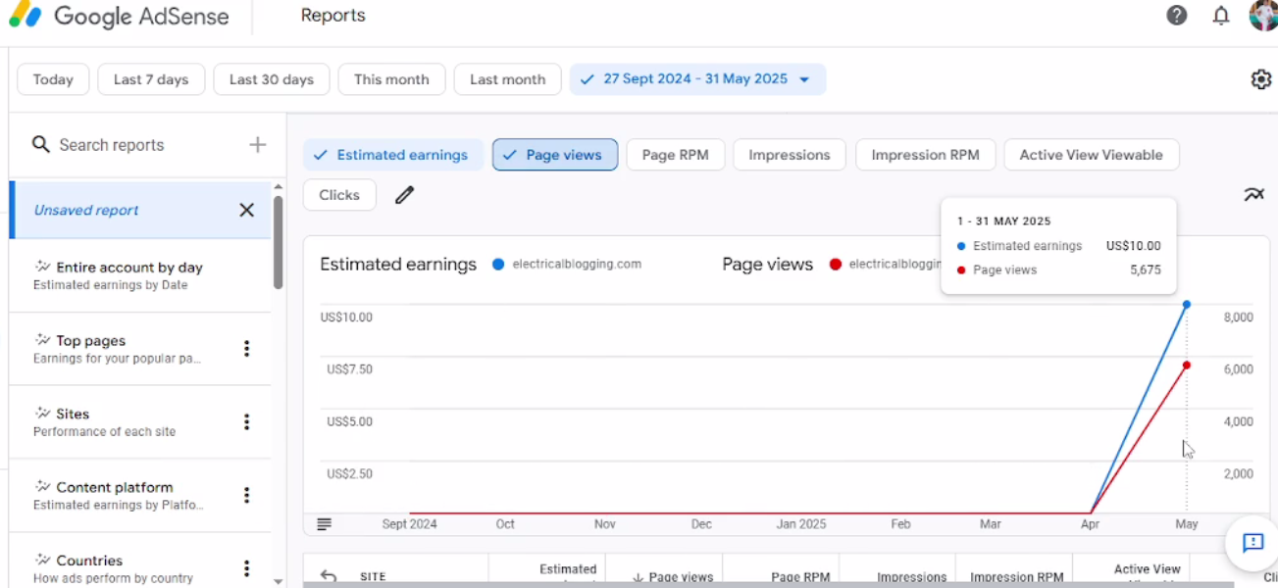Open the three-dot menu for Countries
Screen dimensions: 1278x588
tap(247, 568)
